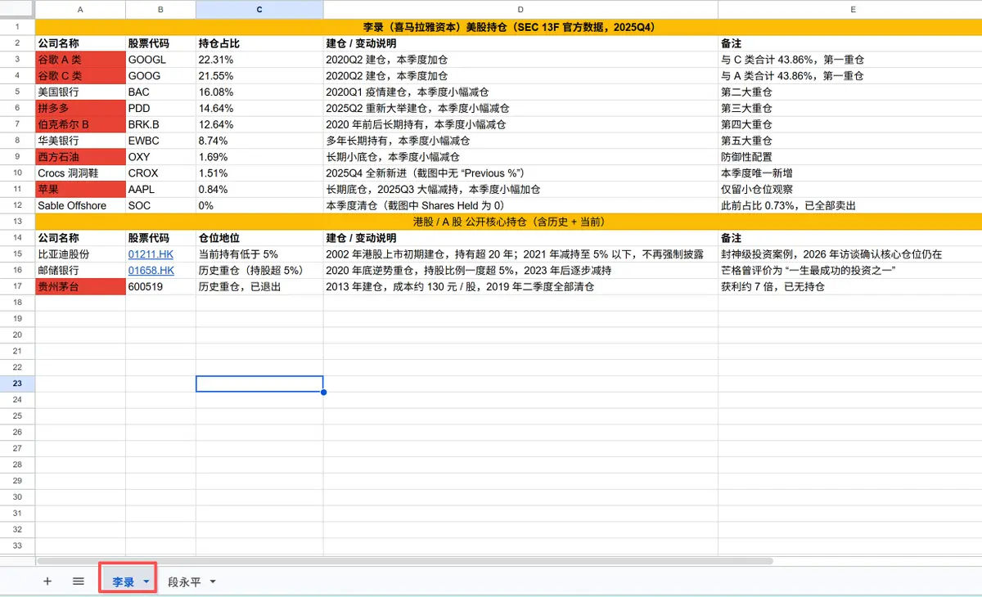Click cell 贵州茅台

tap(80, 286)
